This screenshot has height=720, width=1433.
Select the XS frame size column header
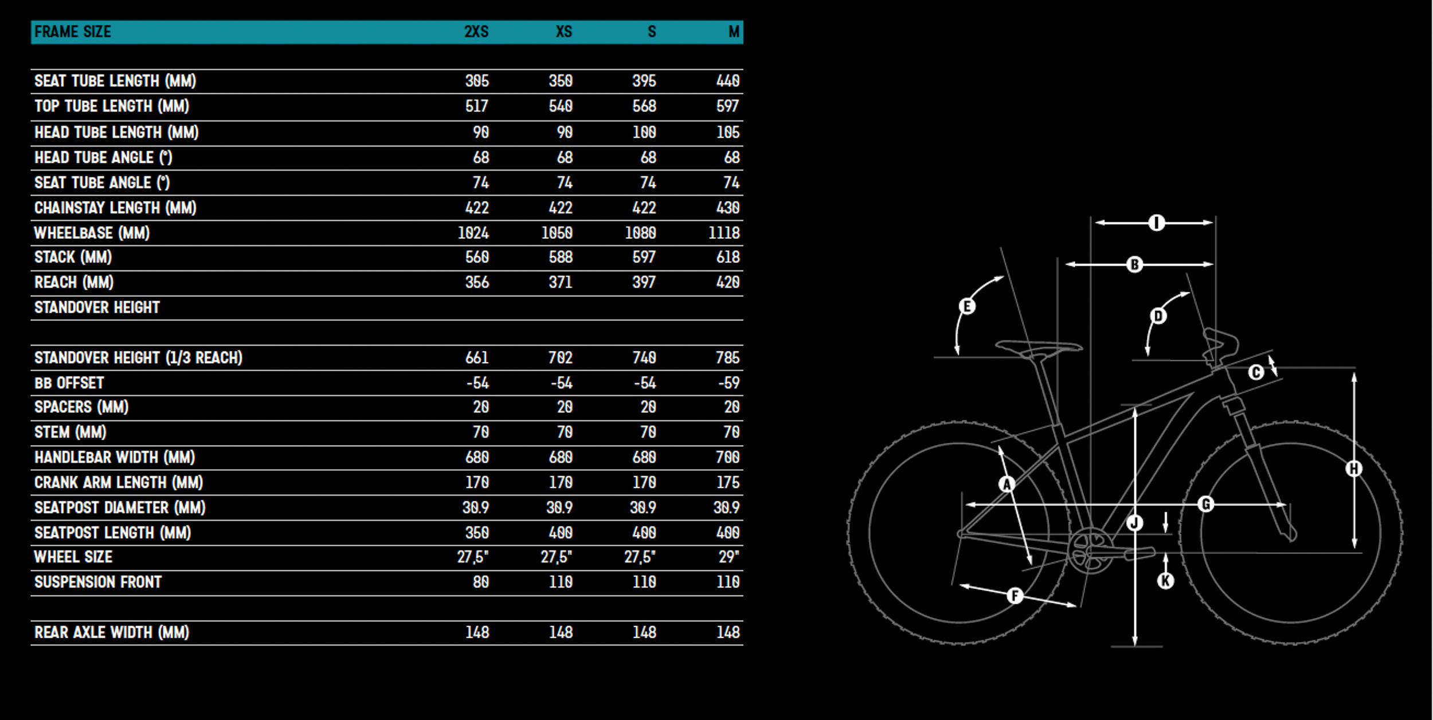(563, 32)
